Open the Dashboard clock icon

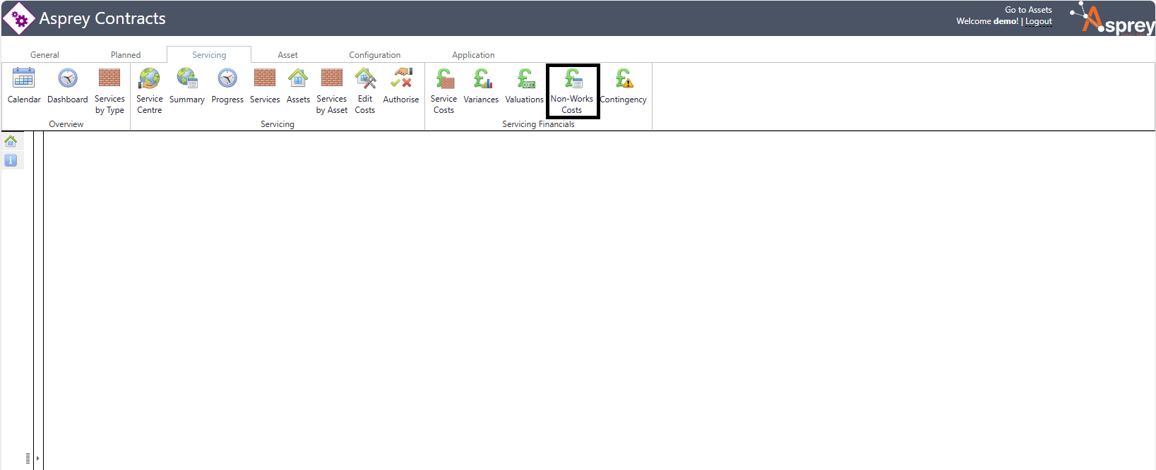coord(68,78)
